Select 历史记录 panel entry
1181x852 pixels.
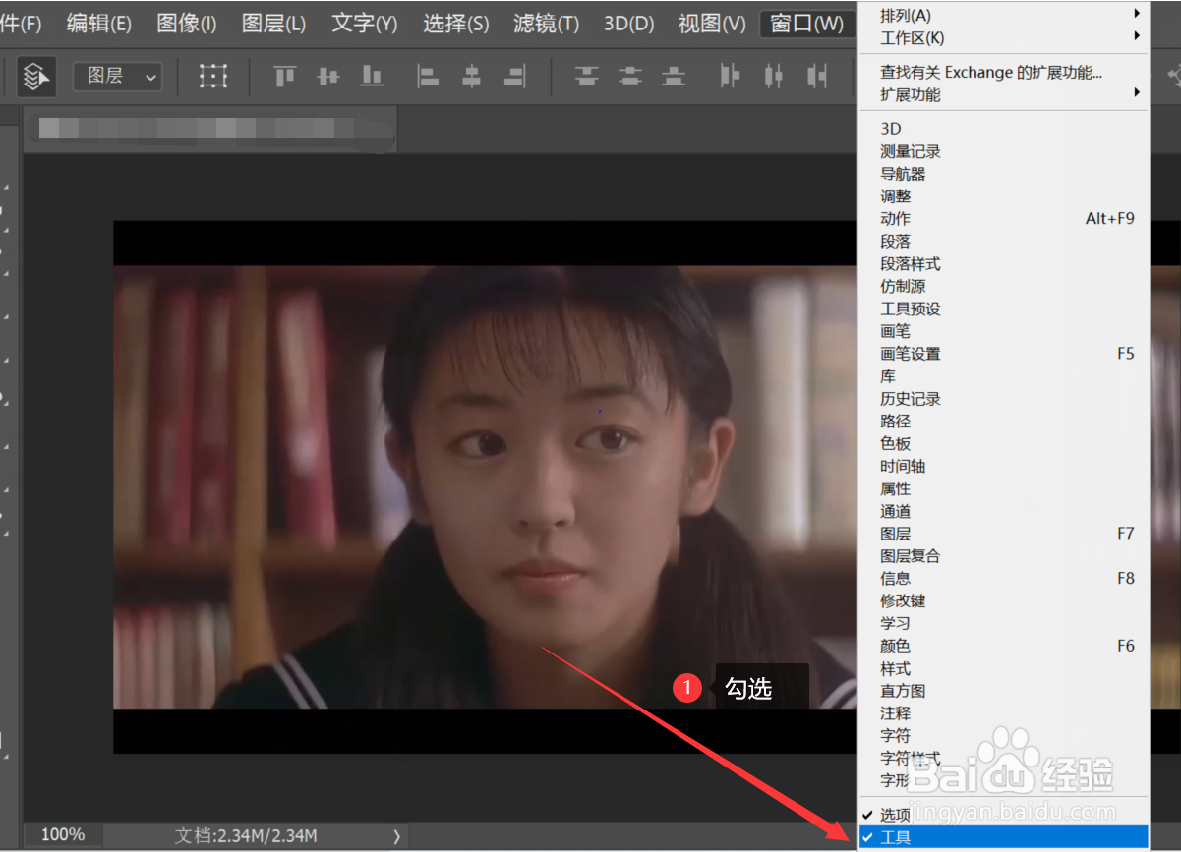(x=1003, y=399)
